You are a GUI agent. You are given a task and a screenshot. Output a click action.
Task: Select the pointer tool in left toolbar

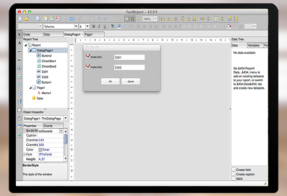point(20,35)
